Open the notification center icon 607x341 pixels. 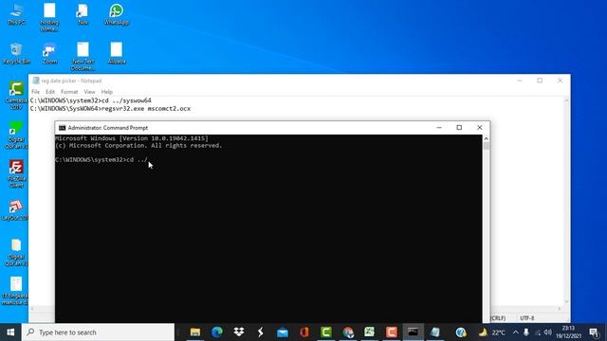click(x=594, y=332)
